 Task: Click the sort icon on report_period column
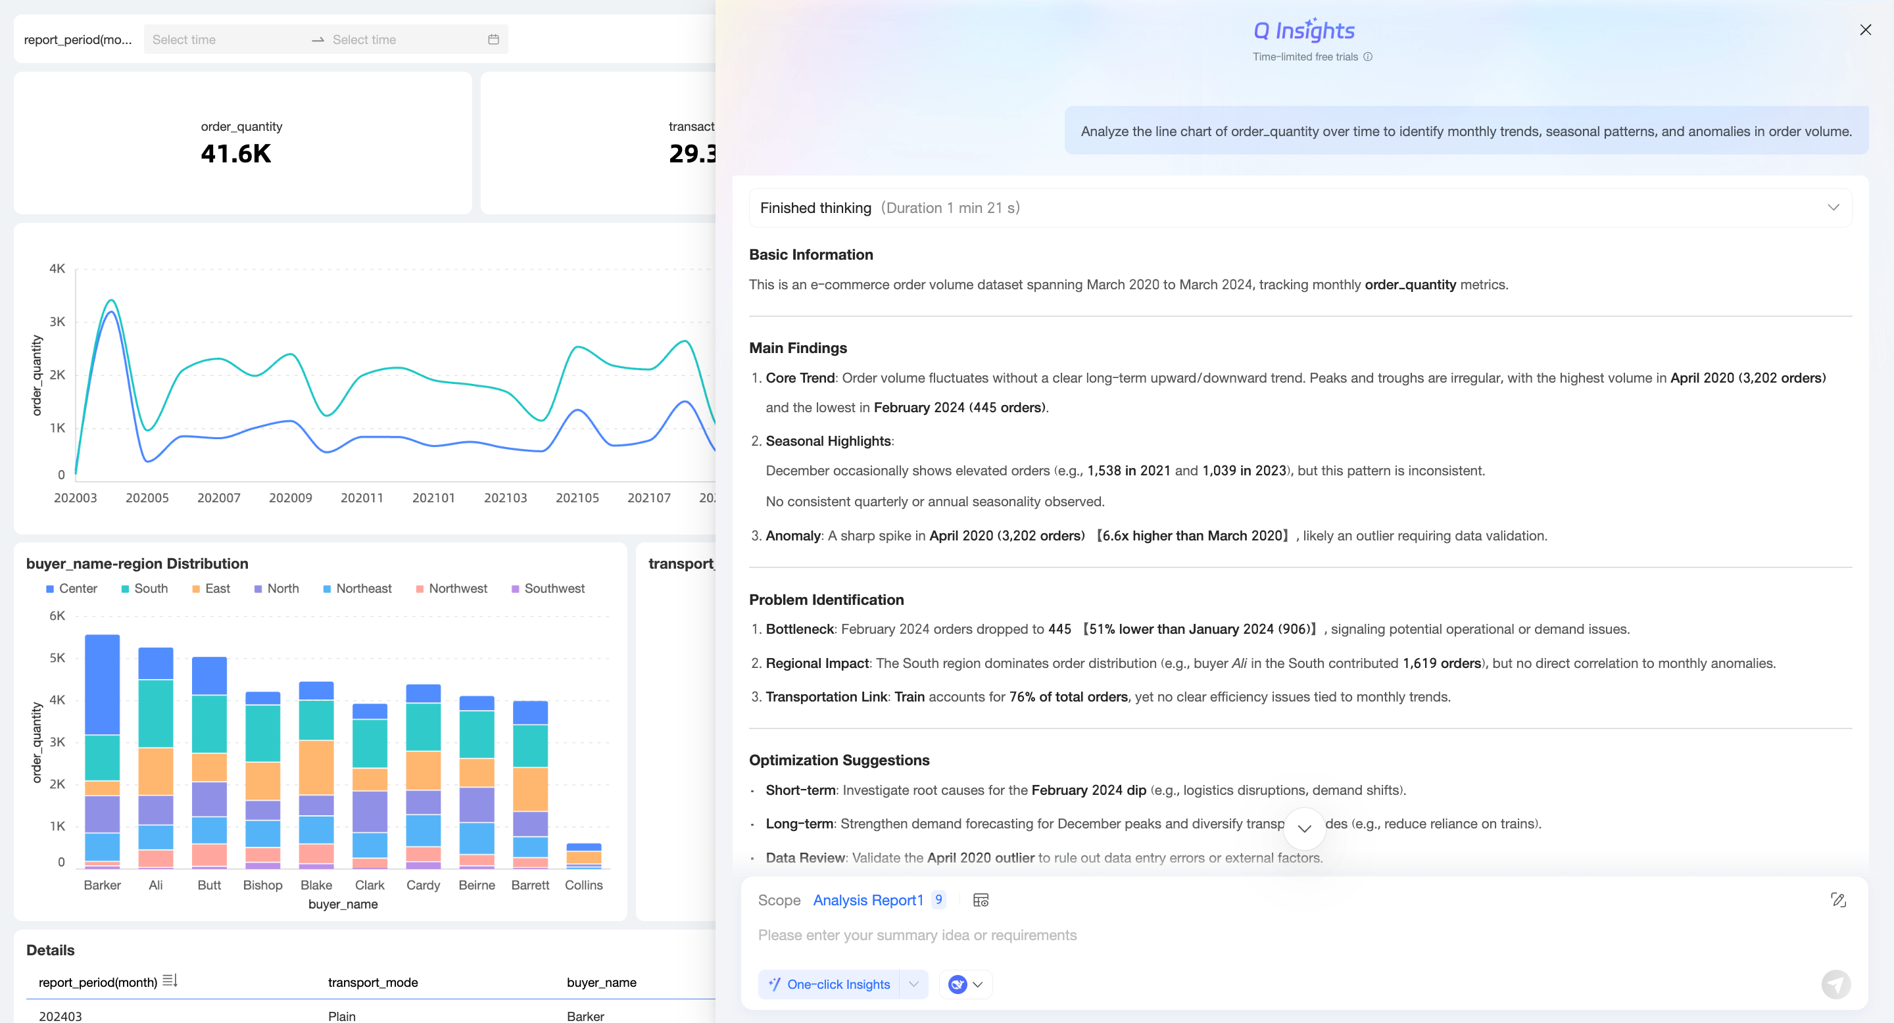pyautogui.click(x=170, y=981)
